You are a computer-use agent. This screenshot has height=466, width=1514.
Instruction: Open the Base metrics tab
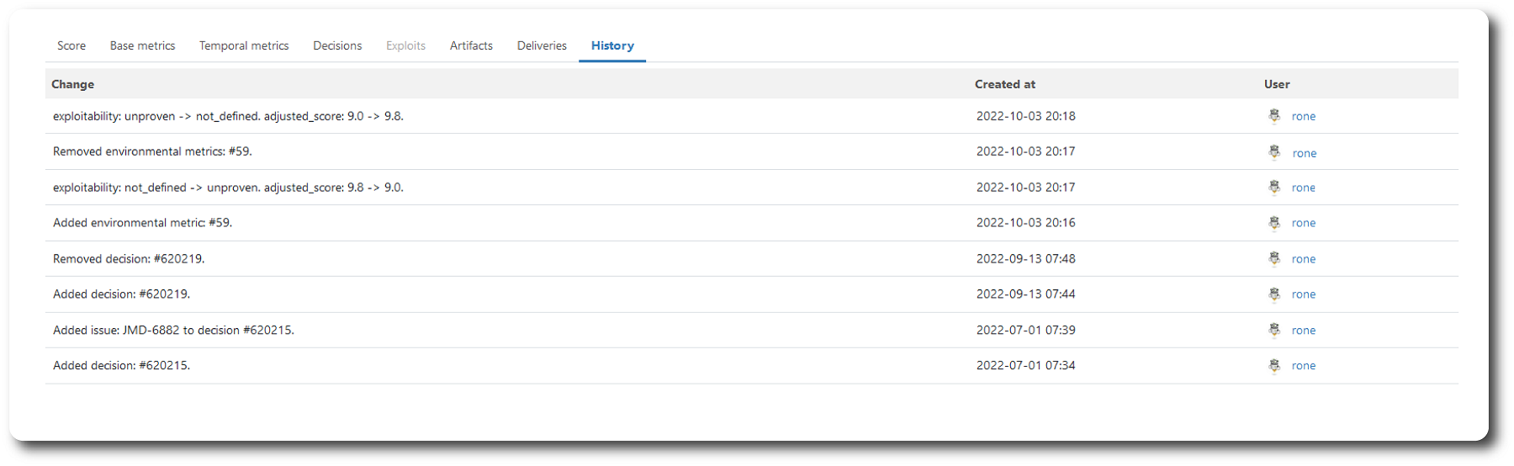point(142,45)
